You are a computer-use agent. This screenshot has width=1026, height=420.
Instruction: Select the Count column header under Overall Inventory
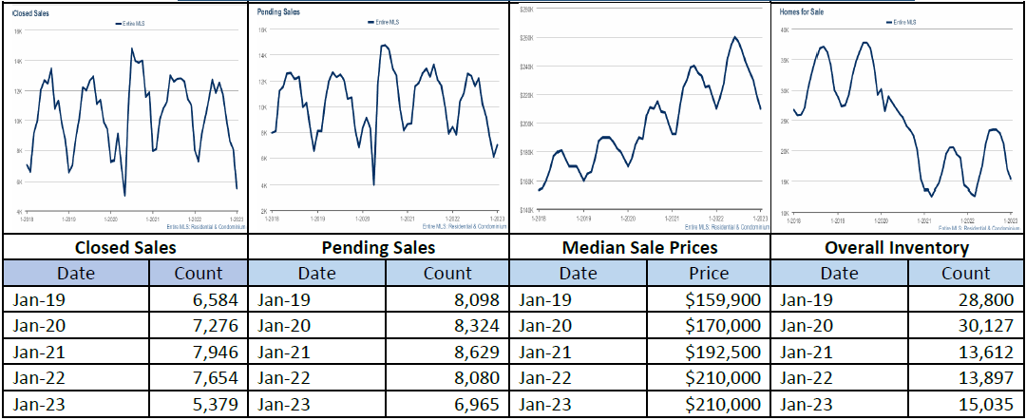(966, 273)
